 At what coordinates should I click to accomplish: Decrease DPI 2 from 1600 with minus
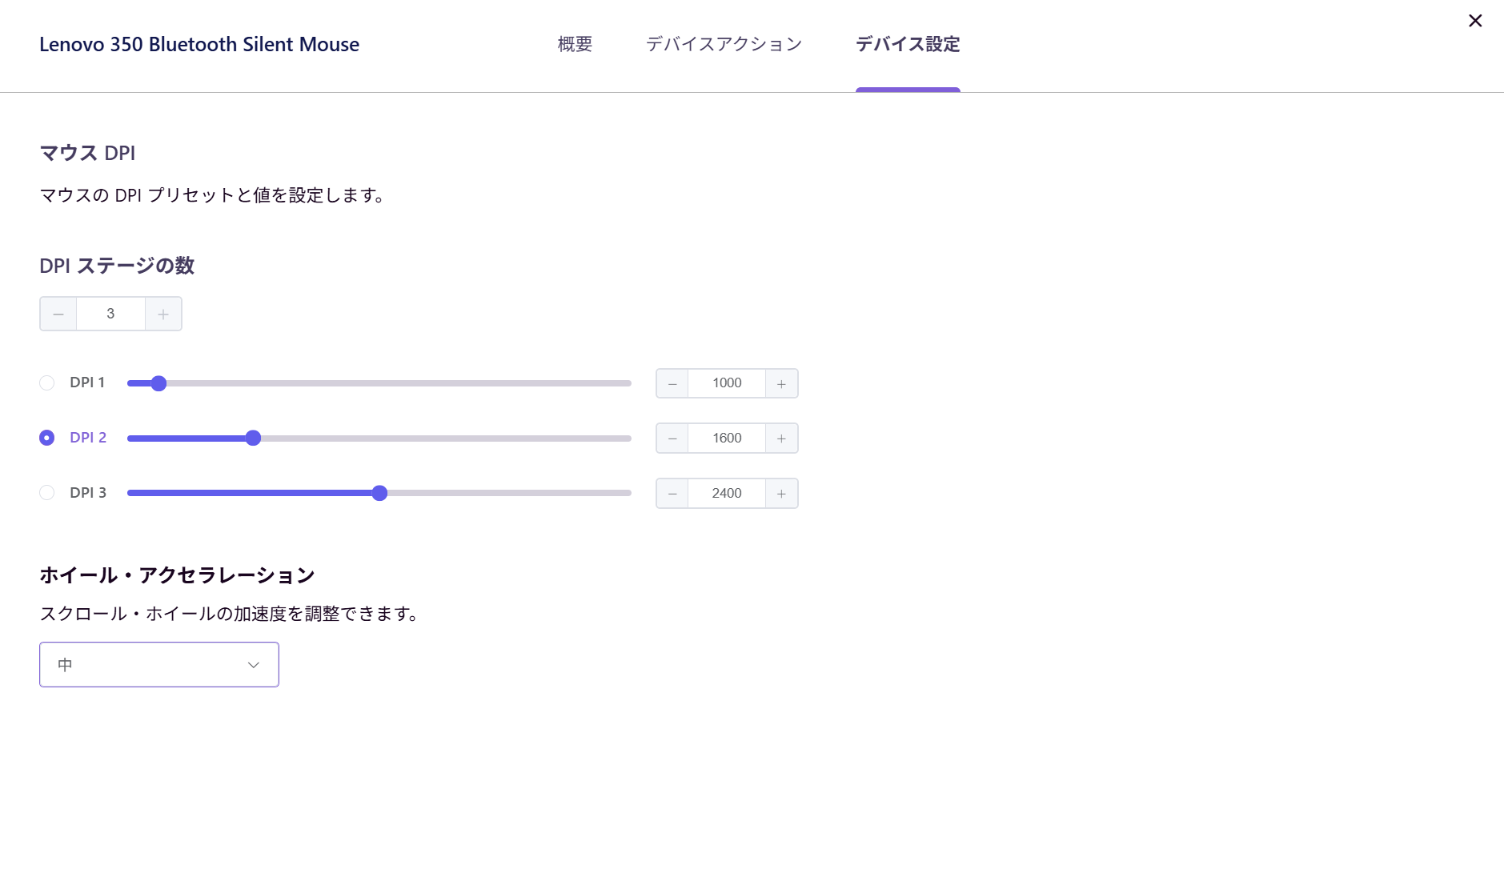672,438
